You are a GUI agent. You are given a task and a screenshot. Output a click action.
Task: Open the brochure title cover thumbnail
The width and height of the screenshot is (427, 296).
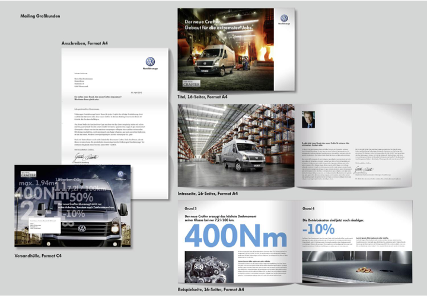[236, 49]
